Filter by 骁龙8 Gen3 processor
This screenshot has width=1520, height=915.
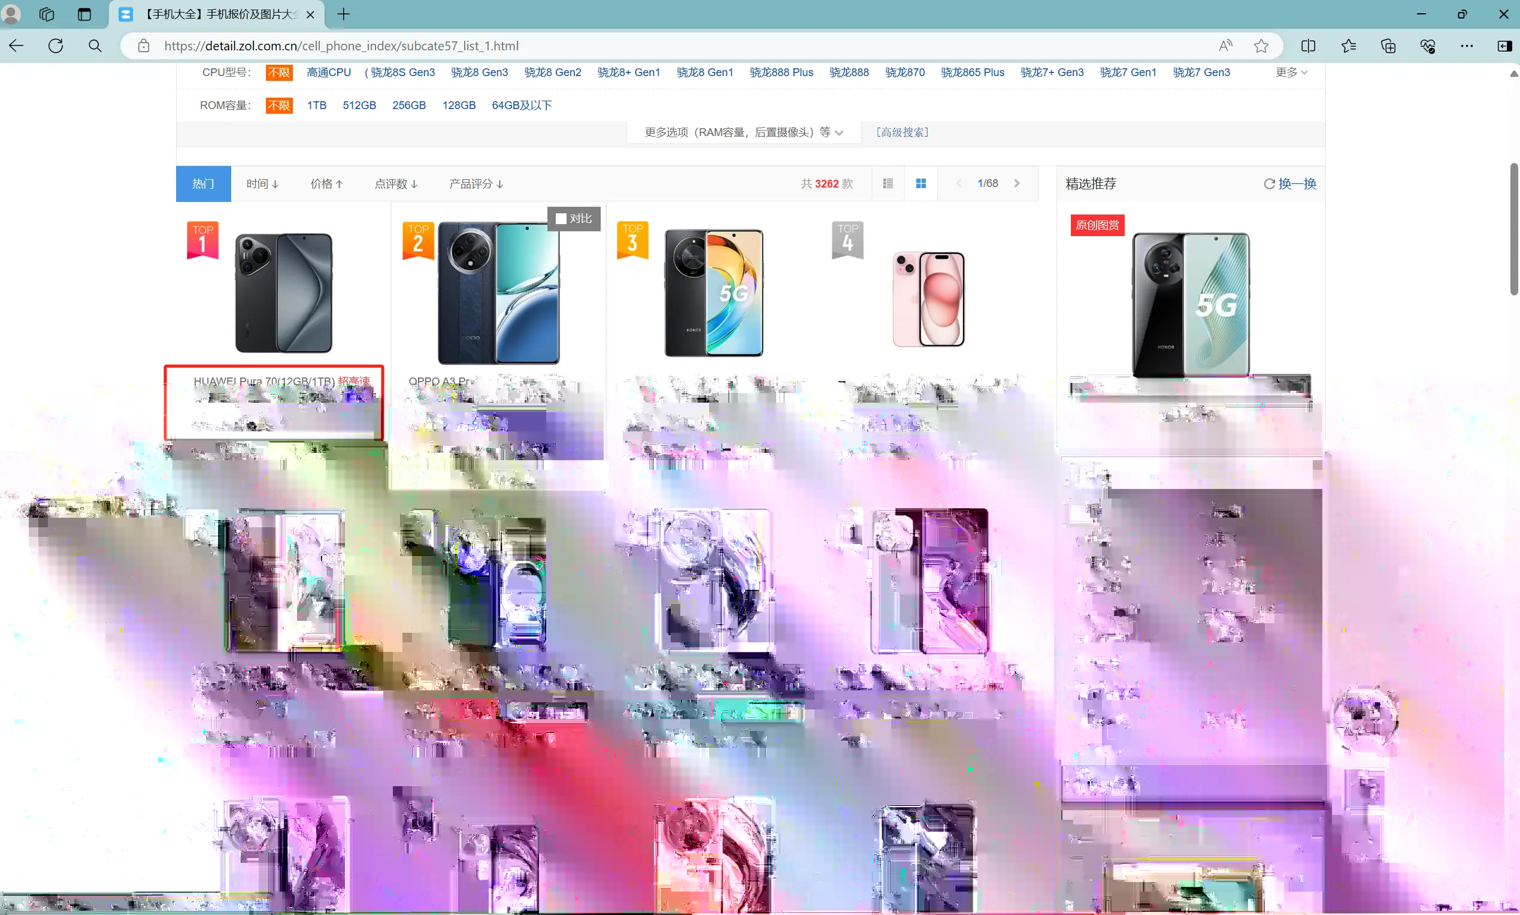coord(479,73)
